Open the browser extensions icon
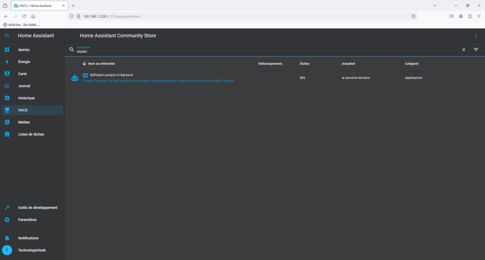This screenshot has height=260, width=485. pos(470,17)
